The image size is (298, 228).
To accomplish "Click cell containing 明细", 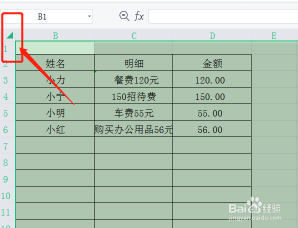I will click(x=133, y=63).
